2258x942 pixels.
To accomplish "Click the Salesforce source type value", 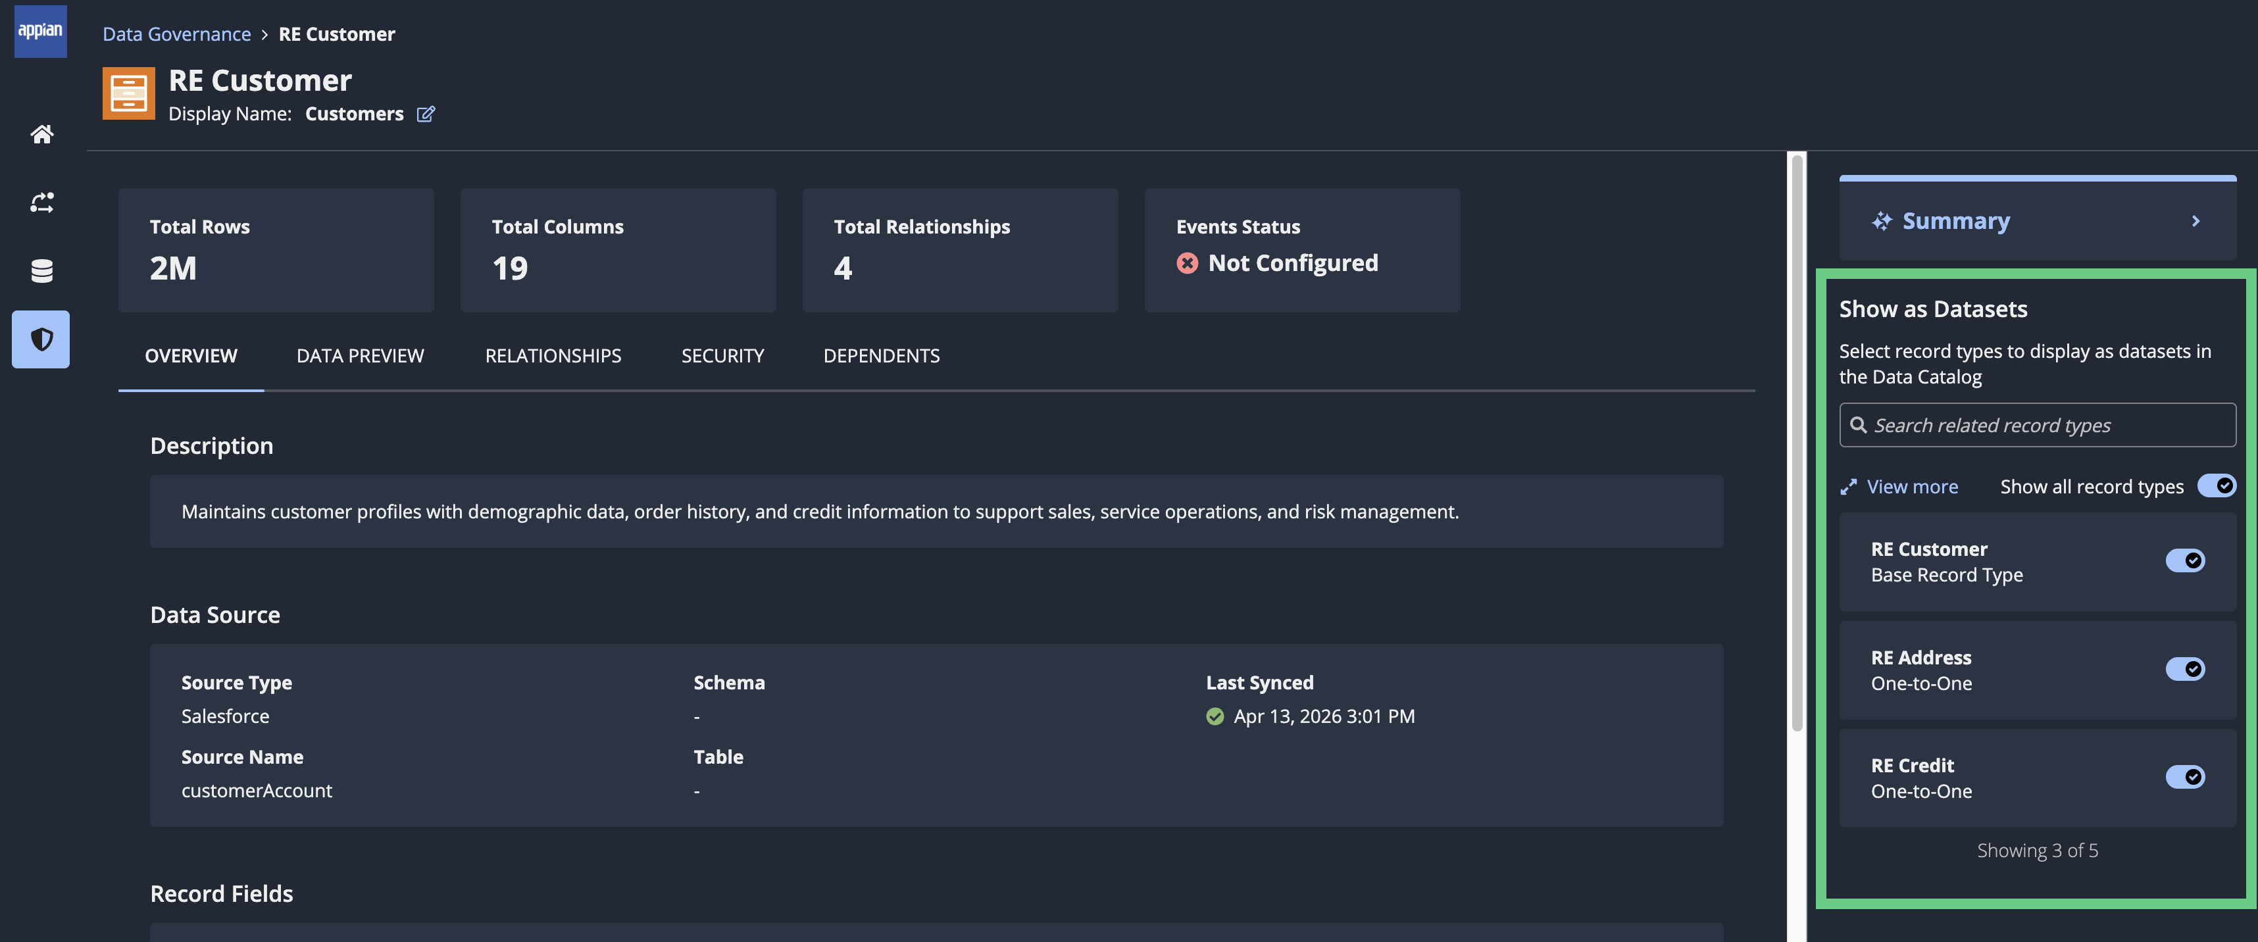I will (225, 716).
